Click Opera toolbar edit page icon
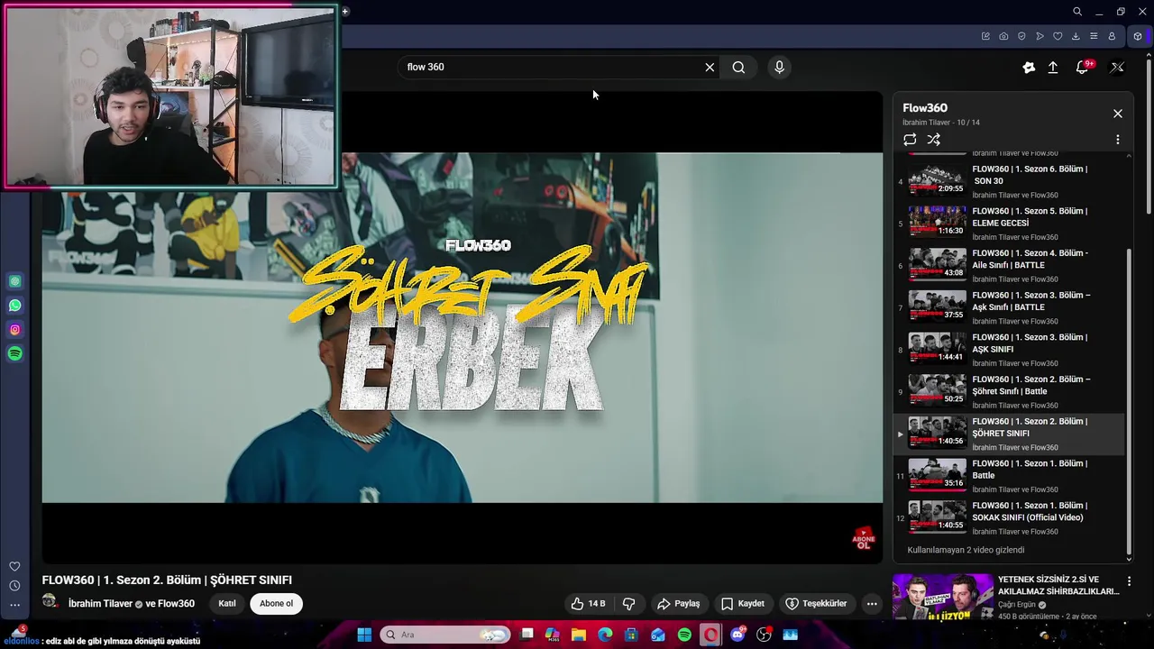The width and height of the screenshot is (1154, 649). (985, 36)
